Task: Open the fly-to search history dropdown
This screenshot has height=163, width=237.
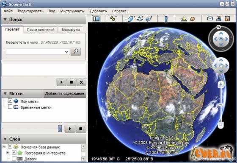Action: [66, 52]
